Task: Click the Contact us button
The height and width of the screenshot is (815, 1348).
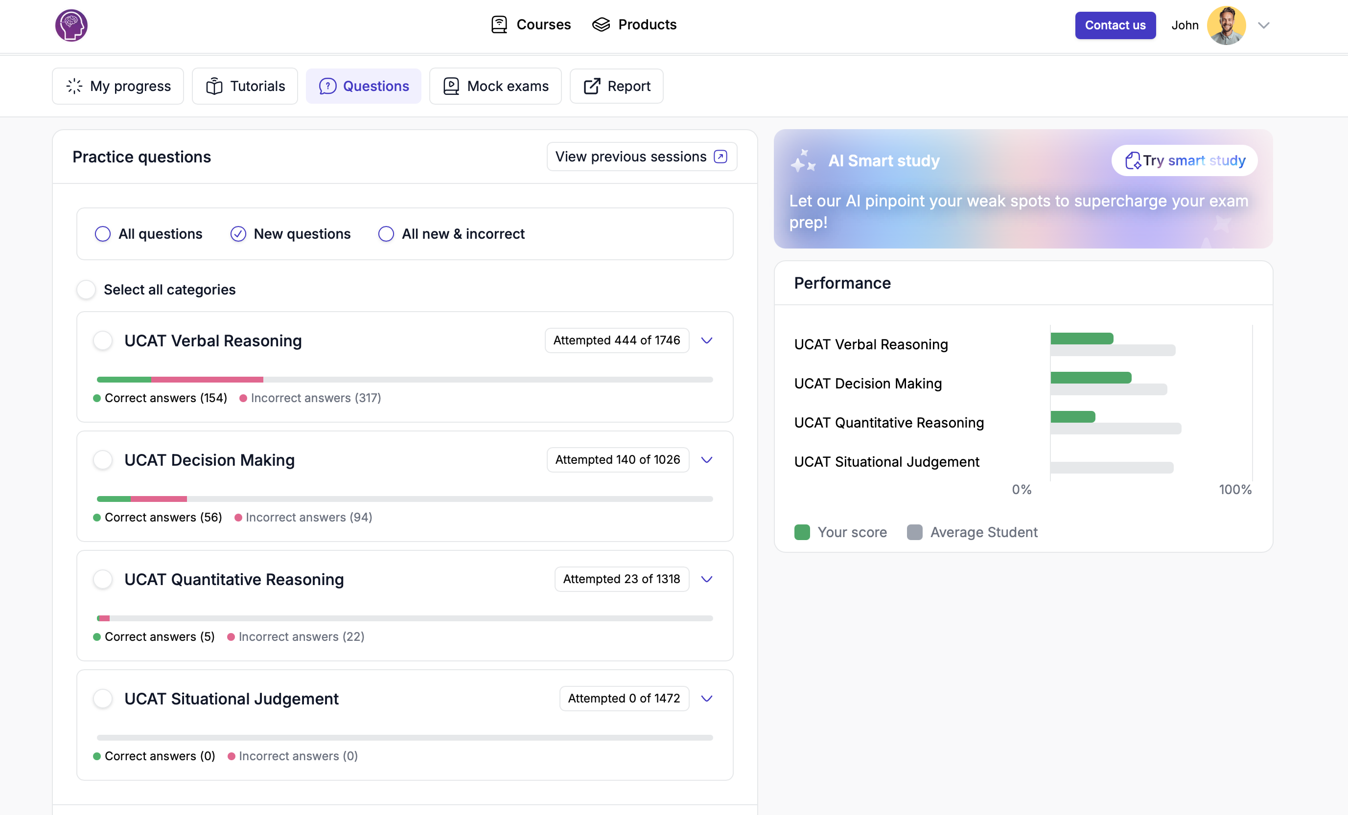Action: [1115, 25]
